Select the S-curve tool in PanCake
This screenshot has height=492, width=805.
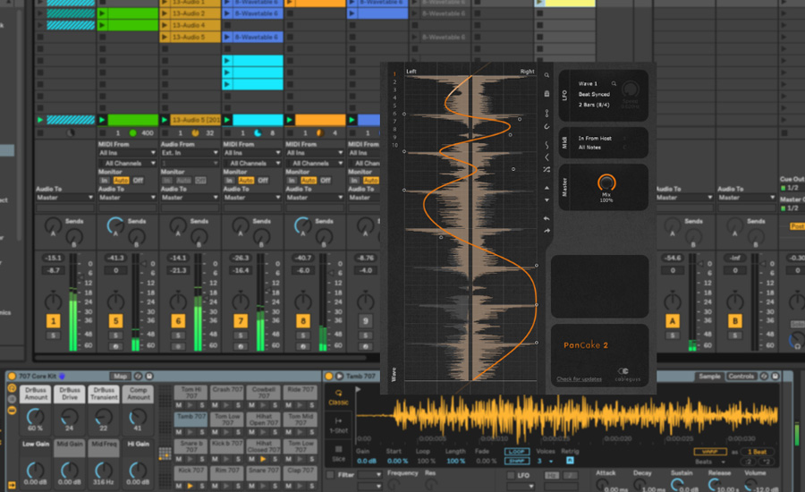coord(547,145)
